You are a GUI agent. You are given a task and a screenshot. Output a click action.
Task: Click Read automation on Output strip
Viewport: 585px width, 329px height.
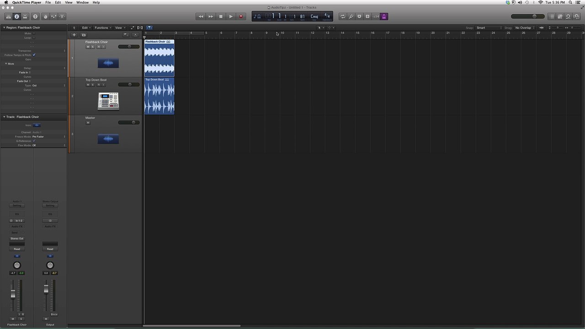[x=50, y=249]
